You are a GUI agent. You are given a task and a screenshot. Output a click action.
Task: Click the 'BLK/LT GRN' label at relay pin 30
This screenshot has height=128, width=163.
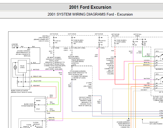point(147,55)
